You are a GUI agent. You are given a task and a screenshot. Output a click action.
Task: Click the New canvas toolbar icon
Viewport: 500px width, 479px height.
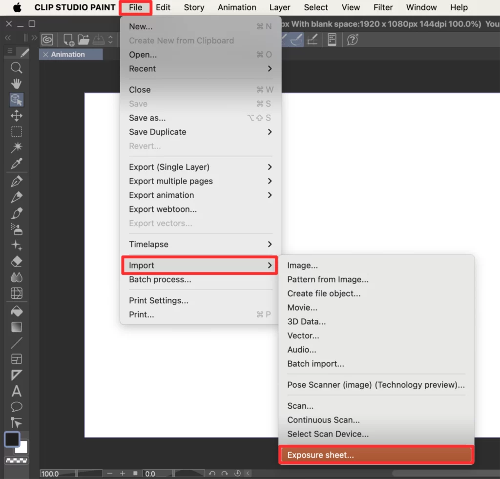68,40
